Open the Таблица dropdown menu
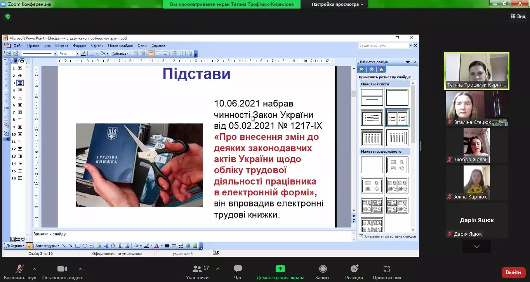 coord(120,53)
